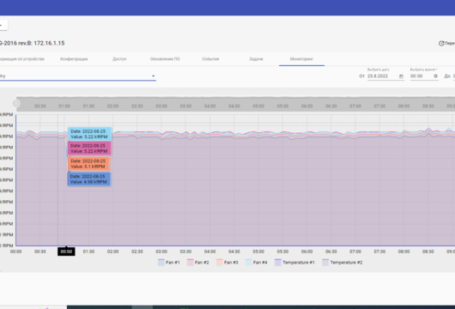The image size is (455, 309).
Task: Open the calendar picker for the start date
Action: point(401,76)
